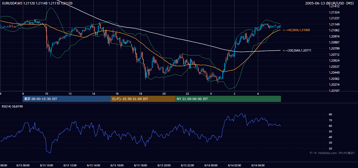Click the 1.21237 price axis label
358x168 pixels.
[x=334, y=18]
